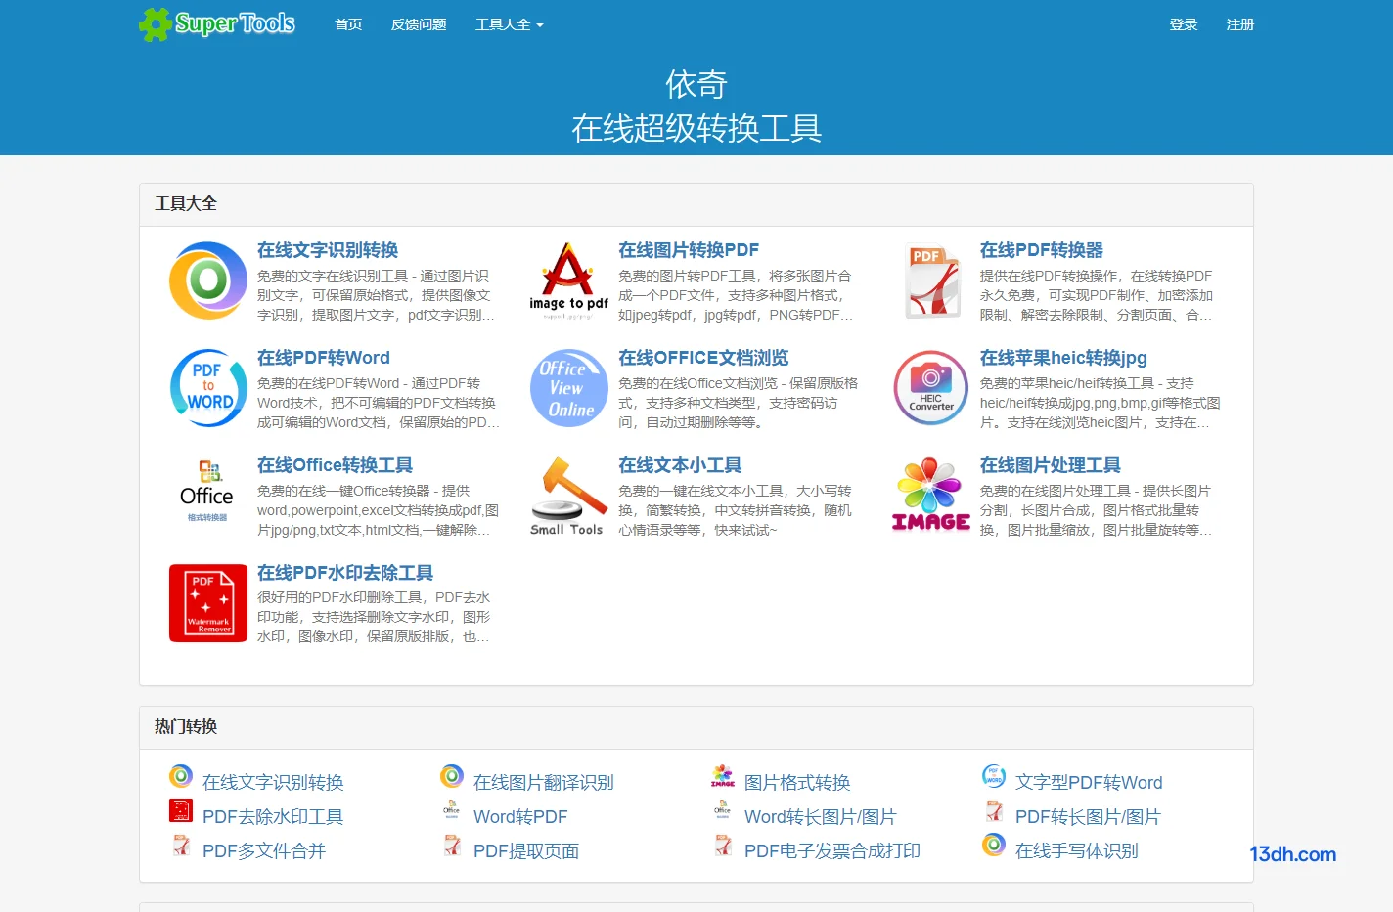Click the Office View Online icon
1393x912 pixels.
[x=569, y=388]
